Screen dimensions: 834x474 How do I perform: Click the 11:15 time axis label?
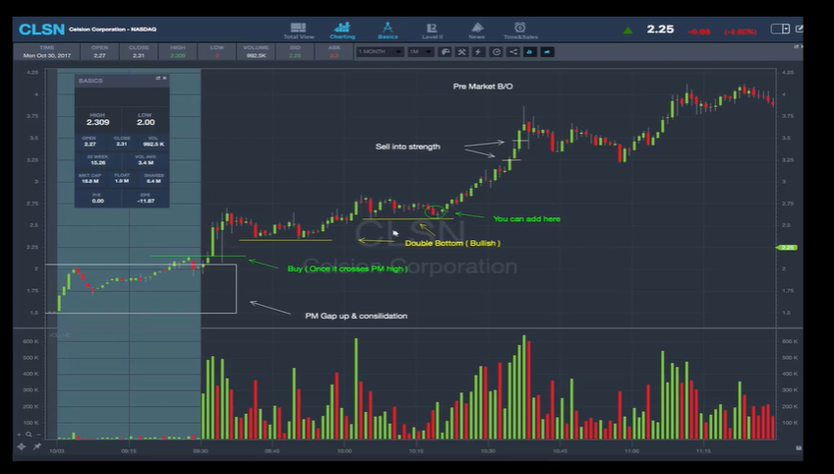pos(703,451)
